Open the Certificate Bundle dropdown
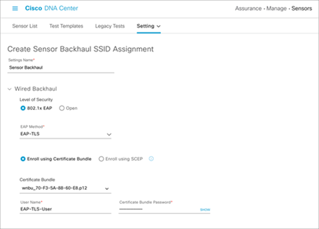 click(x=66, y=188)
